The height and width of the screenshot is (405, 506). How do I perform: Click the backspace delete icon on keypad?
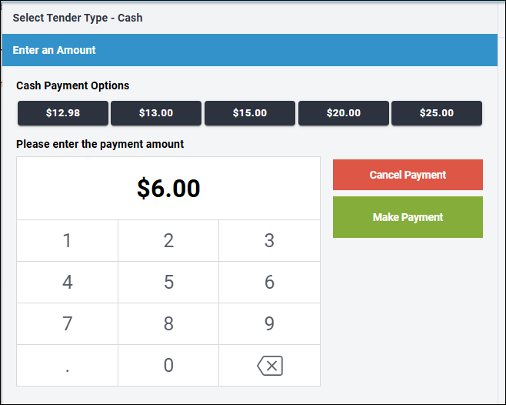click(270, 366)
